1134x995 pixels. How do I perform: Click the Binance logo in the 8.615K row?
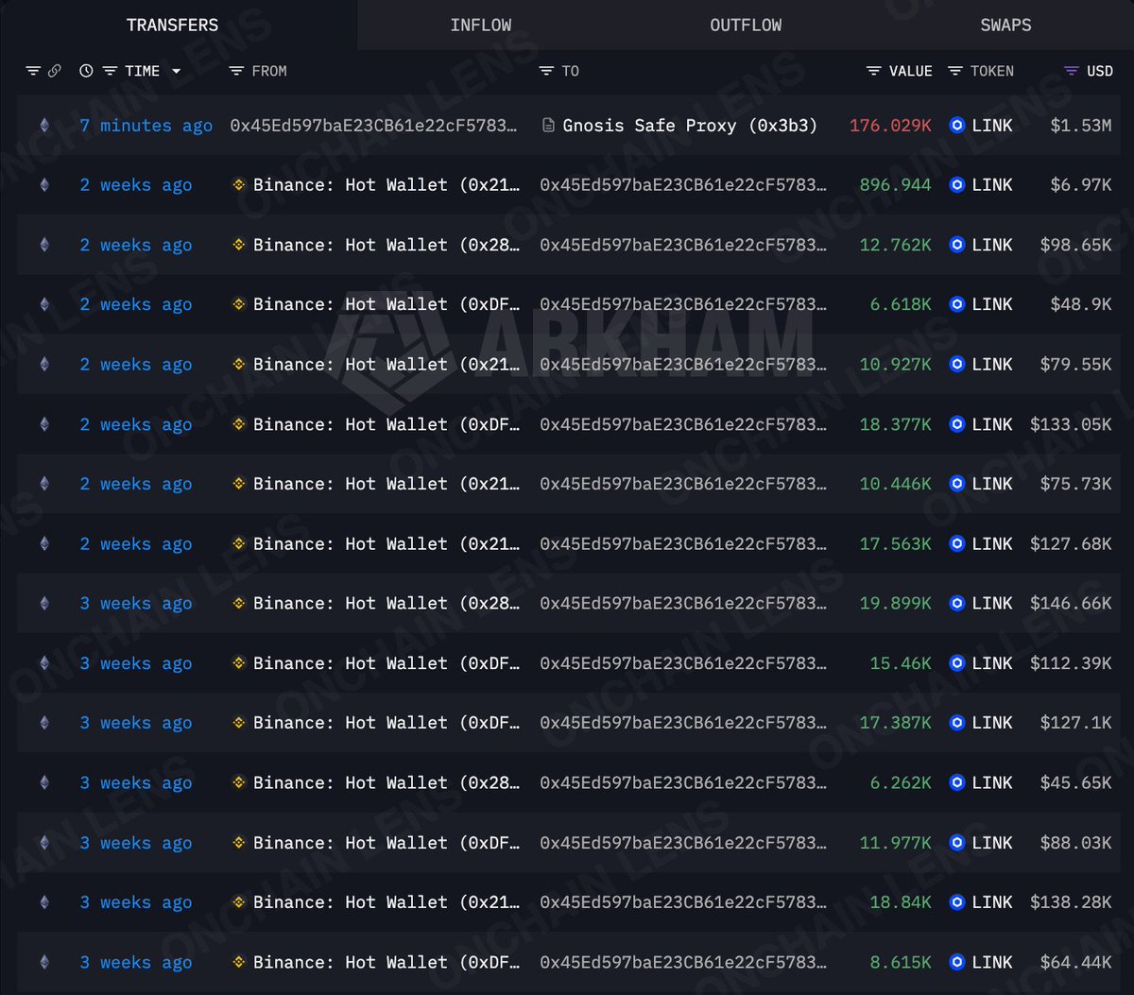tap(239, 962)
